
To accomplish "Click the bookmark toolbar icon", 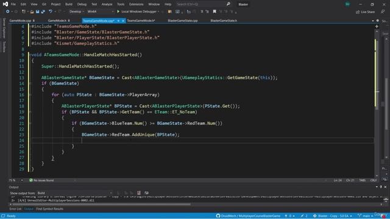I will (214, 12).
